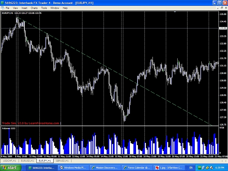Image resolution: width=228 pixels, height=171 pixels.
Task: Click the 133.95 price label on the scale
Action: click(223, 28)
